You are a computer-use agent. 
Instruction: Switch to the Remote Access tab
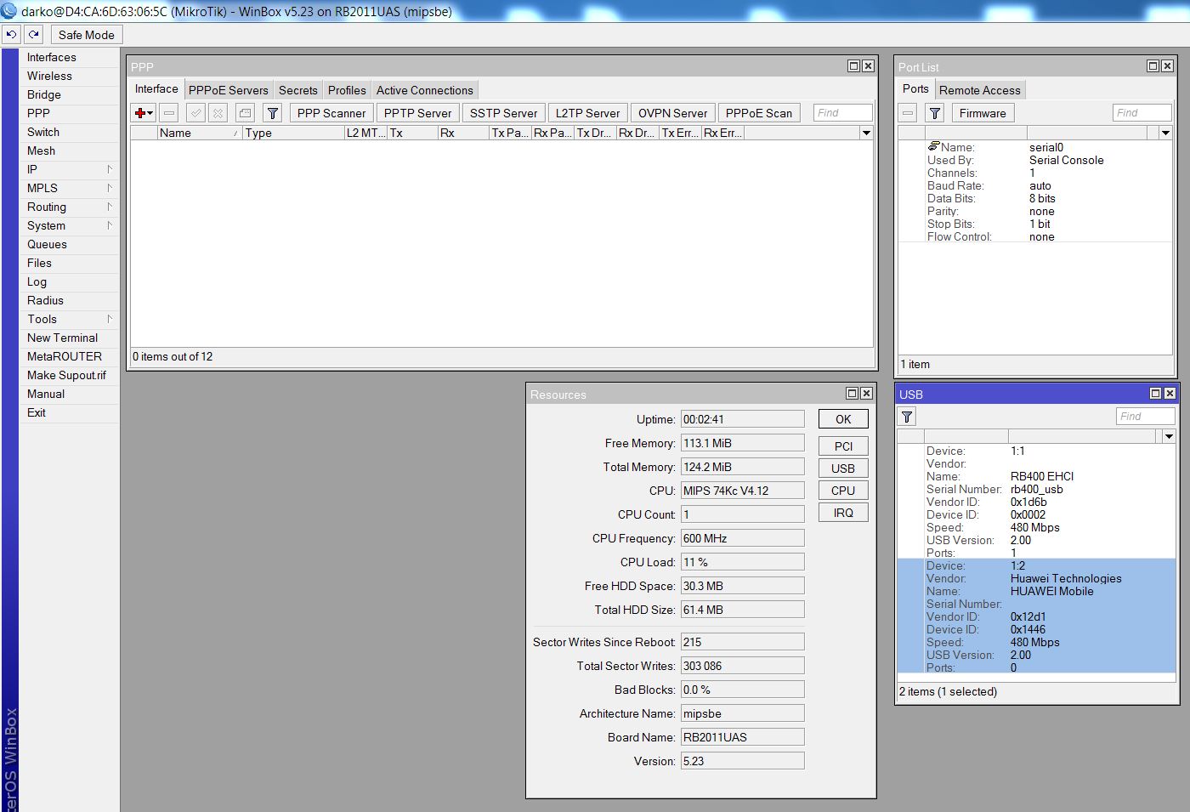[980, 90]
